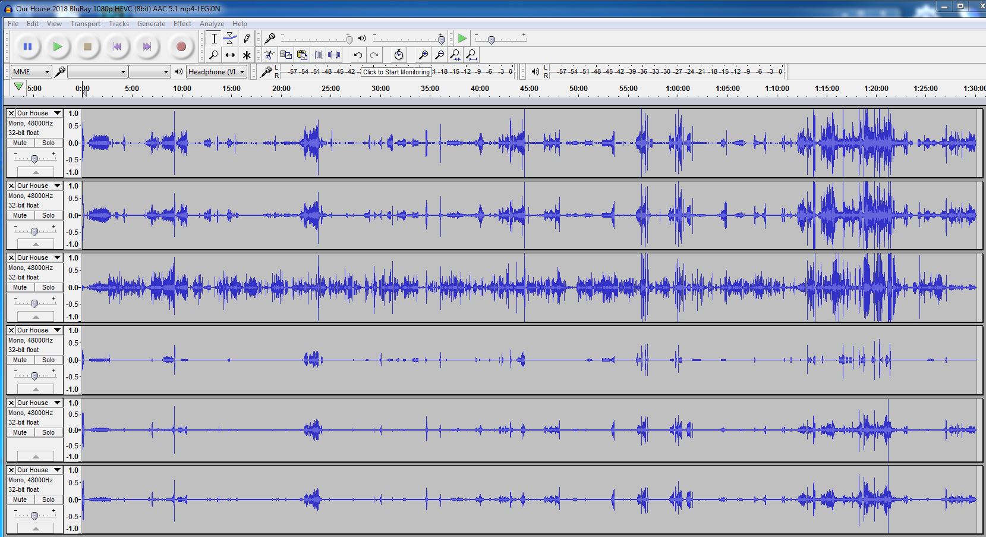Click the Cut scissors icon
Image resolution: width=986 pixels, height=537 pixels.
[269, 55]
